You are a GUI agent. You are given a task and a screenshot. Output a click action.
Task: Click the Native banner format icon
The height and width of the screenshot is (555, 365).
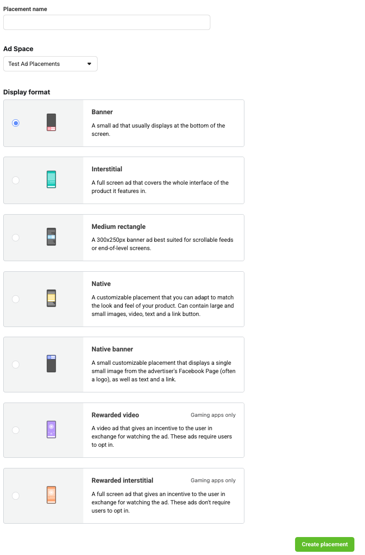pyautogui.click(x=51, y=364)
